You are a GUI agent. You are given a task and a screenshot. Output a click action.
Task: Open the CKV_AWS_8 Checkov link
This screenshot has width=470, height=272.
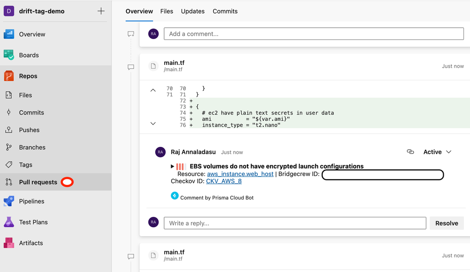coord(224,181)
